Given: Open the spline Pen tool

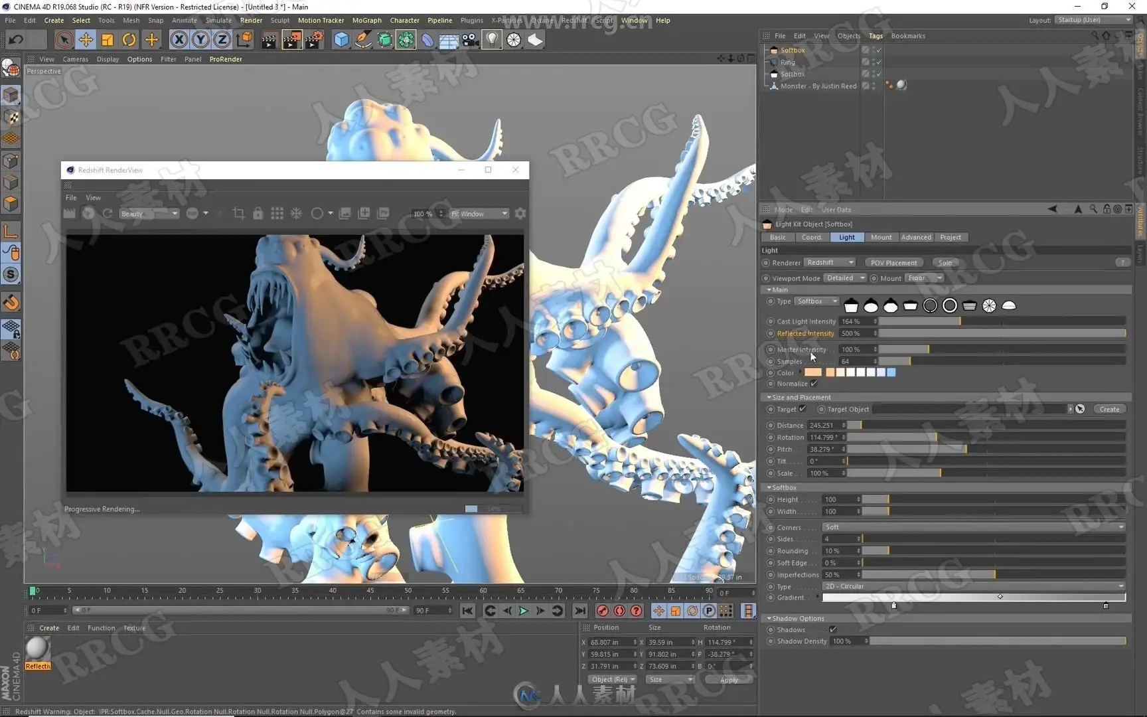Looking at the screenshot, I should point(363,40).
